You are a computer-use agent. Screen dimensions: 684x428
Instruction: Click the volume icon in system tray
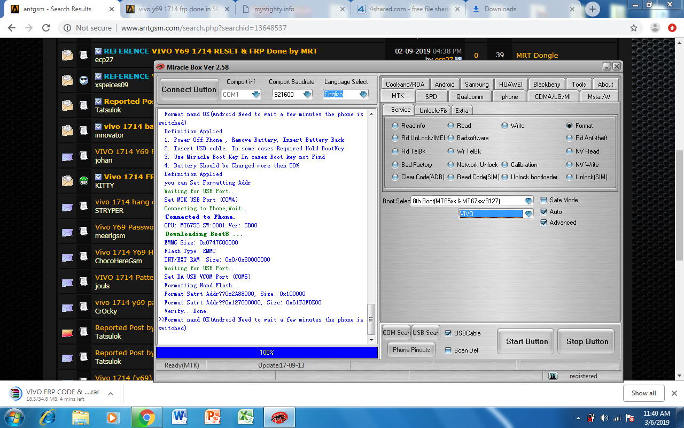604,417
